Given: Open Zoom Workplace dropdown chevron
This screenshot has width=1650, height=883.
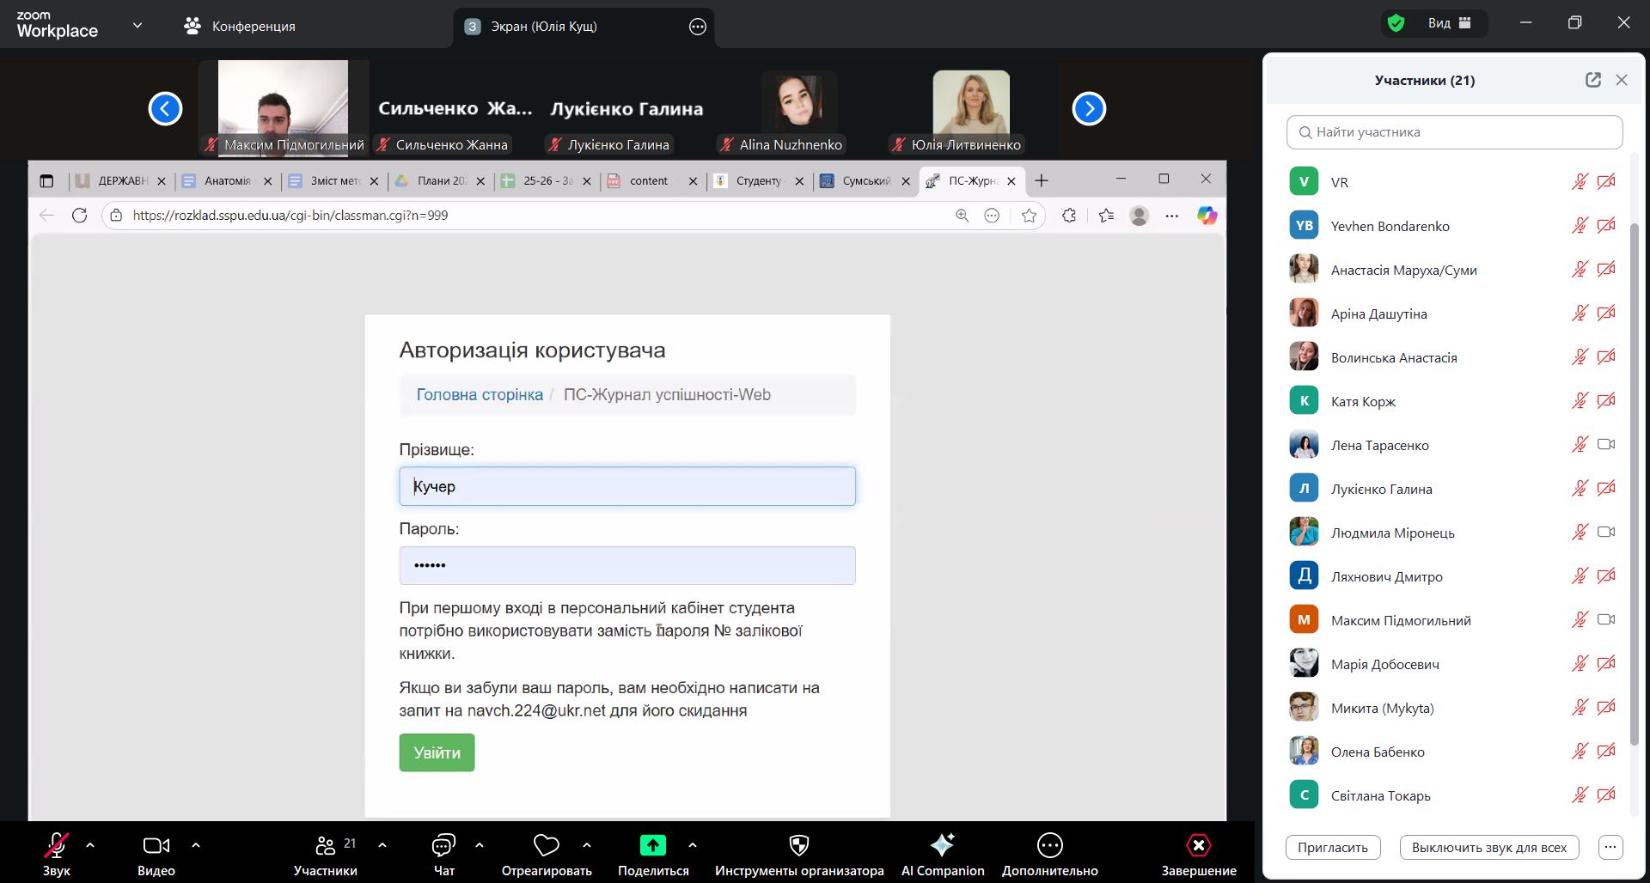Looking at the screenshot, I should tap(137, 26).
